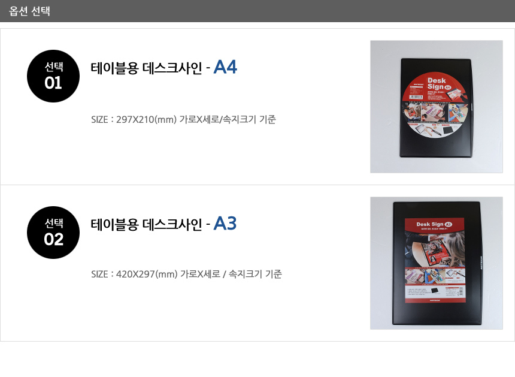Screen dimensions: 515x377
Task: Click the black 선택 01 circle badge
Action: [53, 76]
